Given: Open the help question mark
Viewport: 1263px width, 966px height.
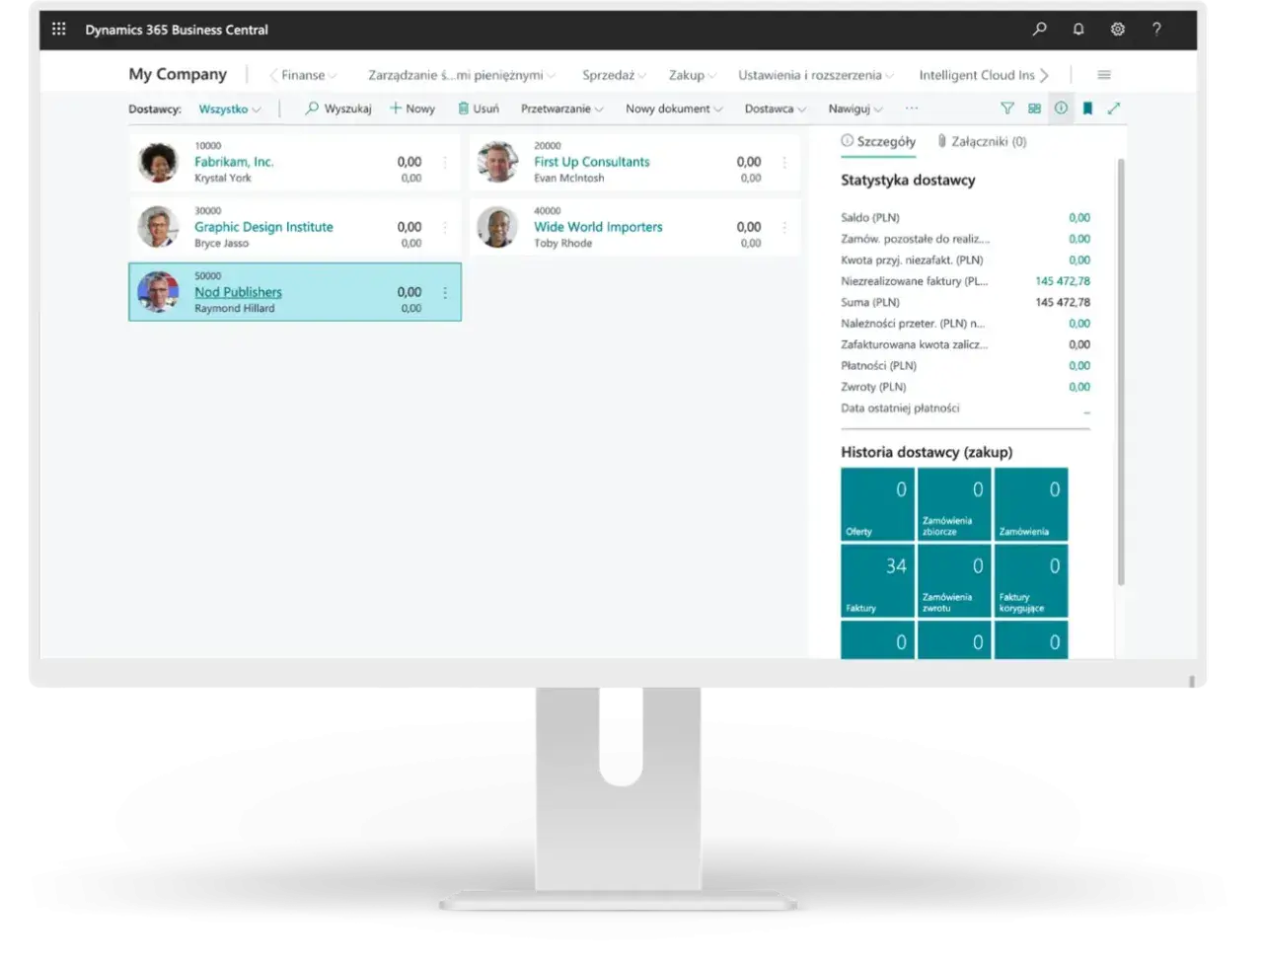Looking at the screenshot, I should tap(1156, 29).
